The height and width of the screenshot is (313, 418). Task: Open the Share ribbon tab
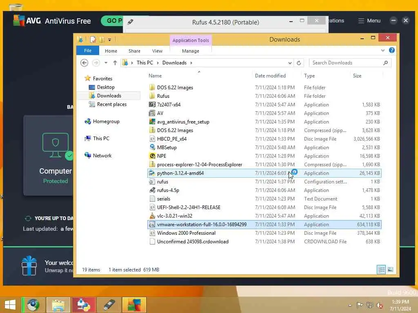pos(134,51)
